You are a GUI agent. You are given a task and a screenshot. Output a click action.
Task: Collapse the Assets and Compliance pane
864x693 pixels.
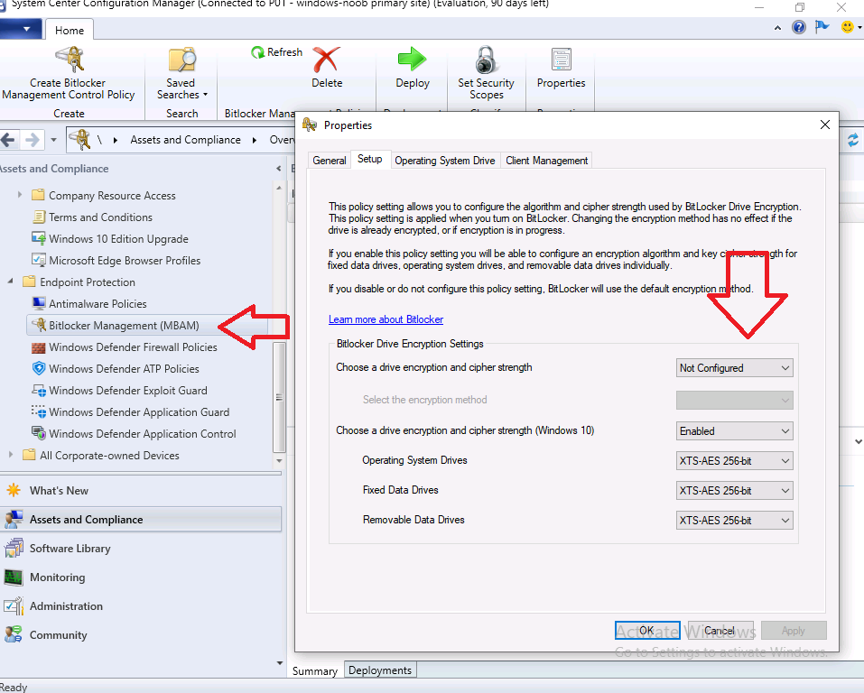coord(278,169)
